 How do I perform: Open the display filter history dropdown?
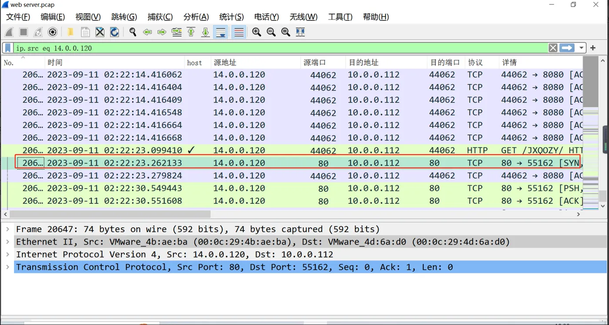[582, 48]
